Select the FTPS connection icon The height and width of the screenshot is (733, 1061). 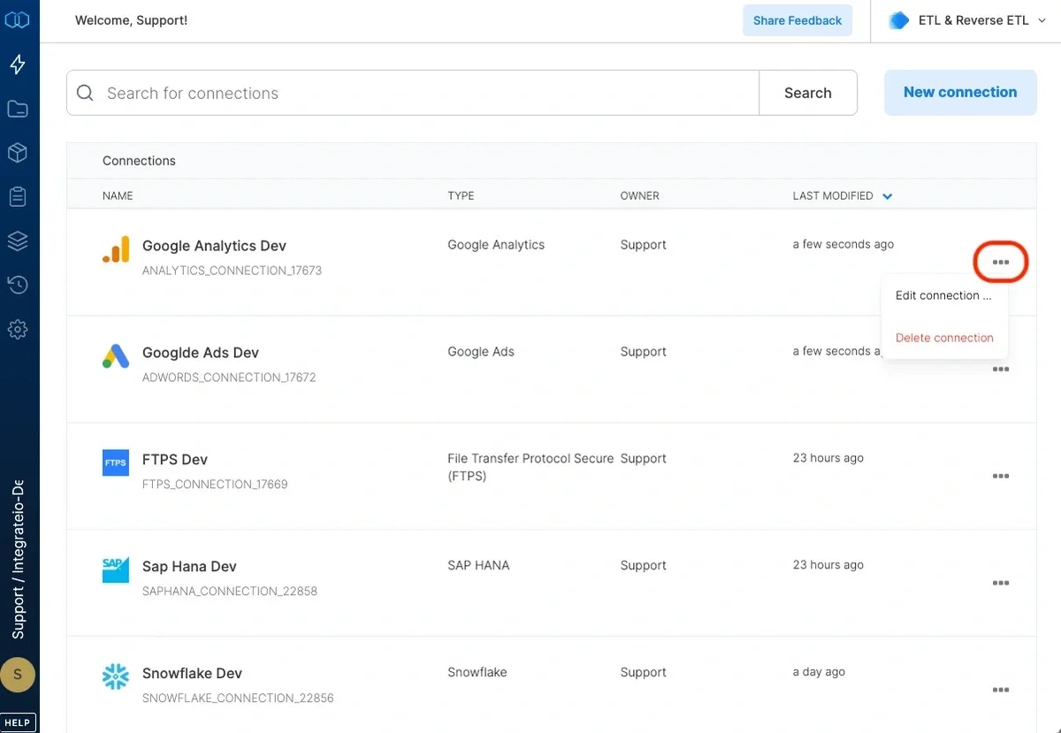(115, 462)
